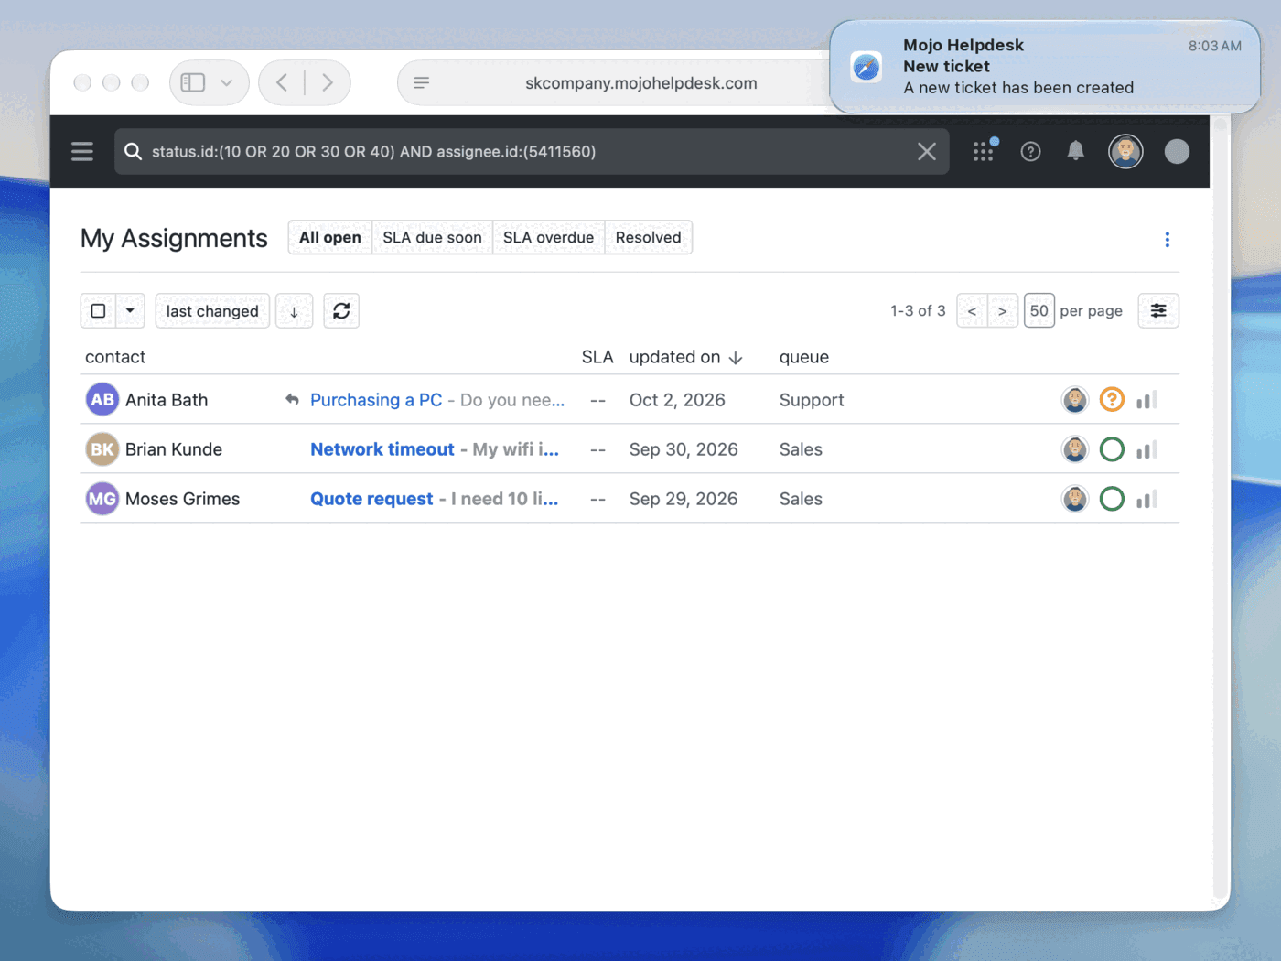Toggle the Safari sidebar button
Screen dimensions: 1281x961
coord(193,82)
